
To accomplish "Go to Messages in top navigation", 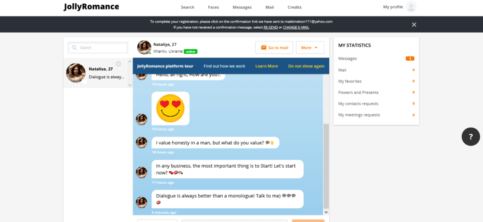I will [x=242, y=8].
